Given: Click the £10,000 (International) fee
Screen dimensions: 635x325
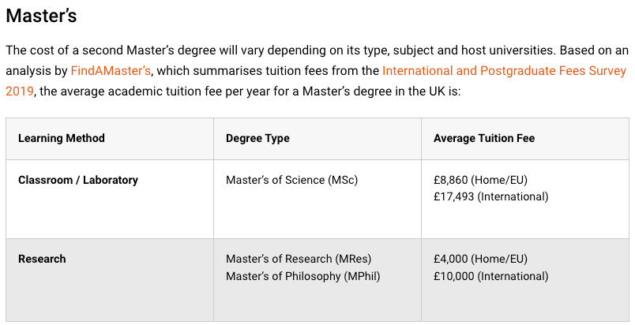Looking at the screenshot, I should click(x=490, y=276).
